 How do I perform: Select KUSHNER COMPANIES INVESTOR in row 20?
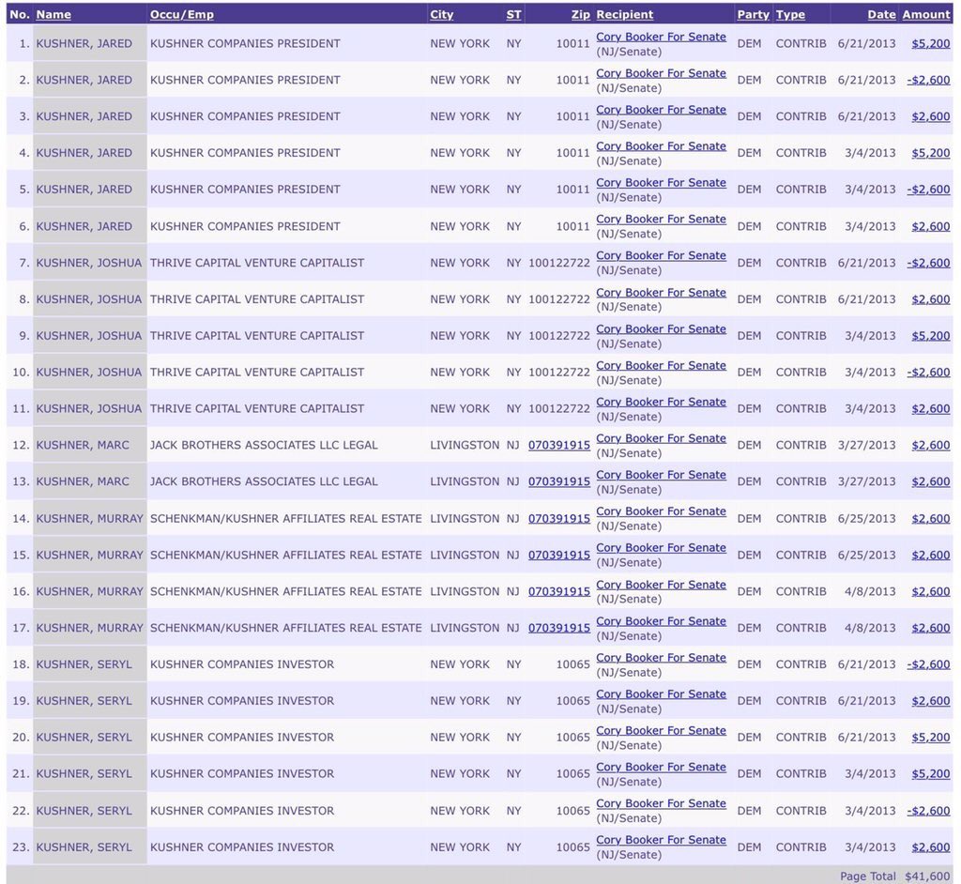(242, 737)
